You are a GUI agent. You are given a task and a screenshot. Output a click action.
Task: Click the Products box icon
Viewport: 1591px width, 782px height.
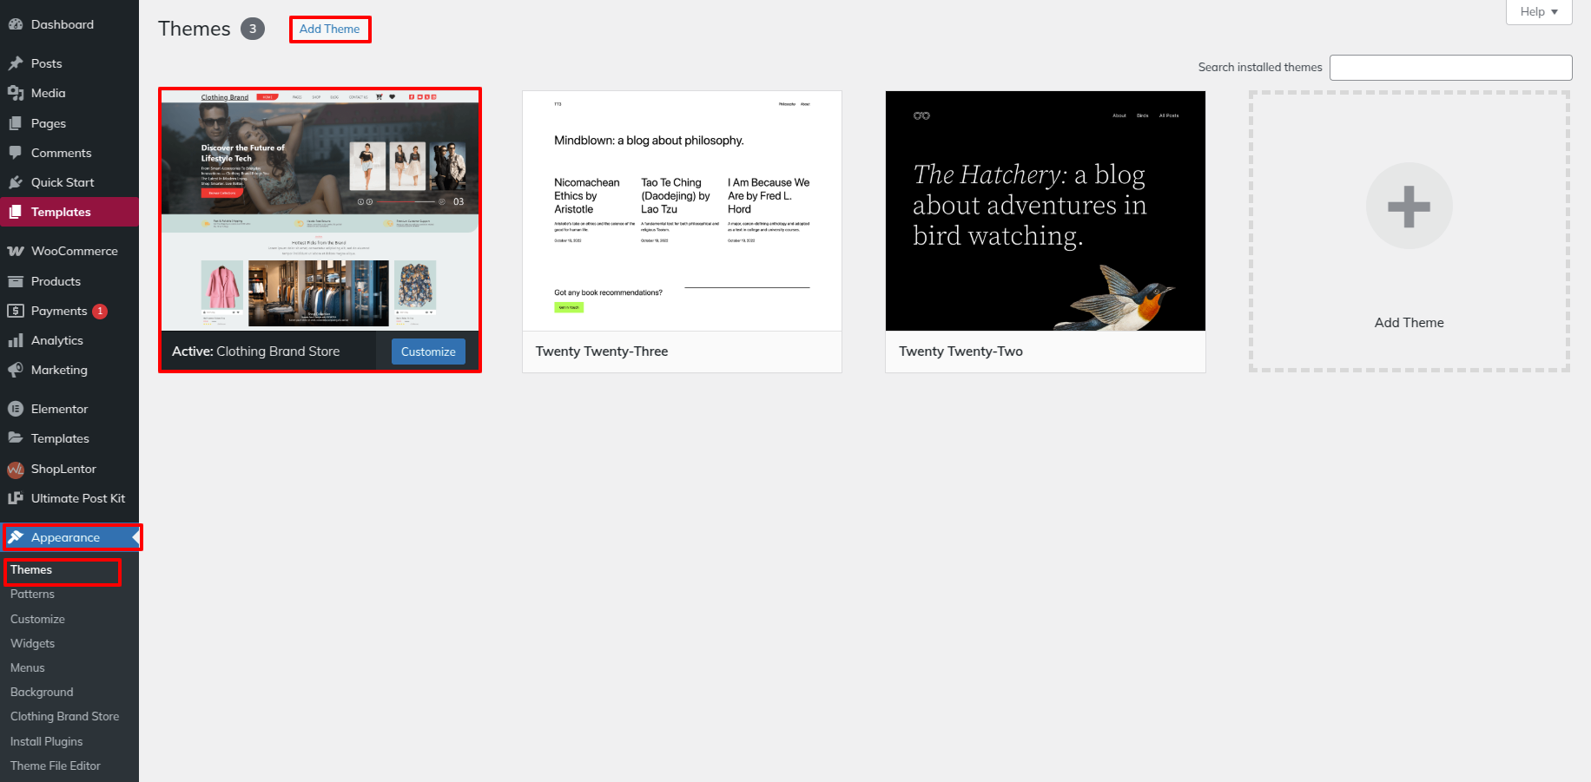pos(16,281)
